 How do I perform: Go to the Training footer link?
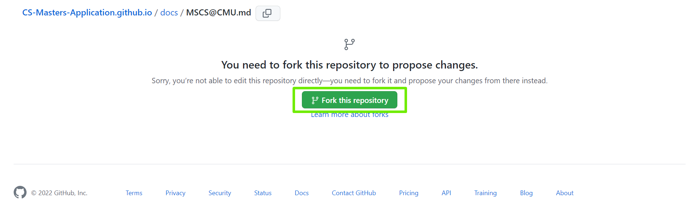(x=485, y=193)
